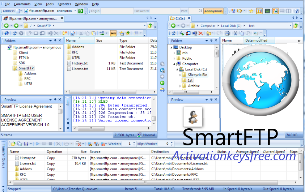
Task: Click the scheduler clock icon in queue toolbar
Action: click(96, 144)
